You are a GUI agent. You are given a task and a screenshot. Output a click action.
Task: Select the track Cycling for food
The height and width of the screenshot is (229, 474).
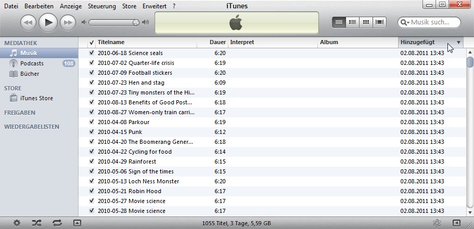coord(272,152)
